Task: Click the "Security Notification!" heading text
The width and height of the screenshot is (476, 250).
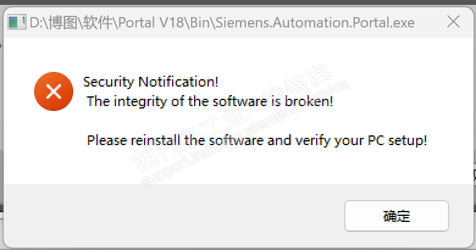Action: (150, 81)
